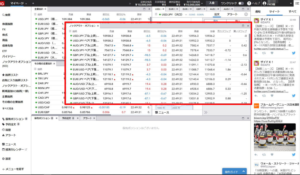The height and width of the screenshot is (175, 300).
Task: Expand the double-chevron beside ニュース panel
Action: (x=206, y=112)
